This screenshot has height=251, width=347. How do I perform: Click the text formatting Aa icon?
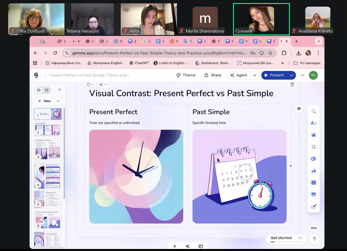tap(314, 123)
